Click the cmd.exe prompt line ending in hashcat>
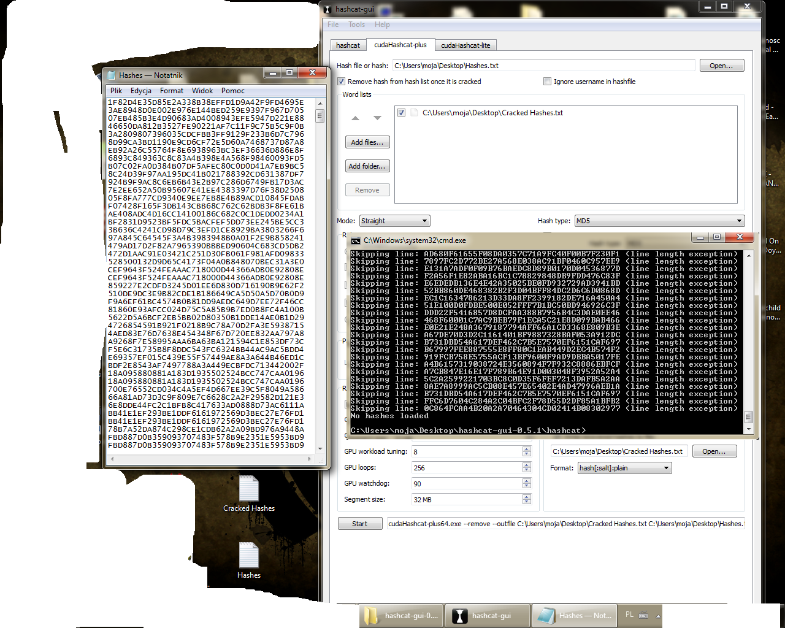785x628 pixels. pyautogui.click(x=468, y=431)
